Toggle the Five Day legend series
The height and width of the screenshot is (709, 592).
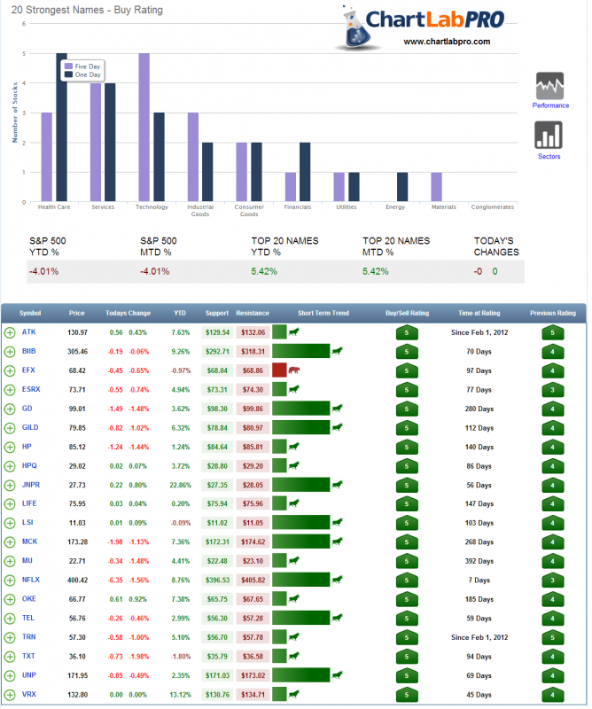pos(81,66)
